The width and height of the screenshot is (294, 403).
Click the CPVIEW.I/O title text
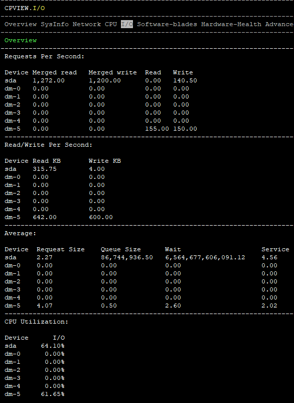(x=25, y=8)
